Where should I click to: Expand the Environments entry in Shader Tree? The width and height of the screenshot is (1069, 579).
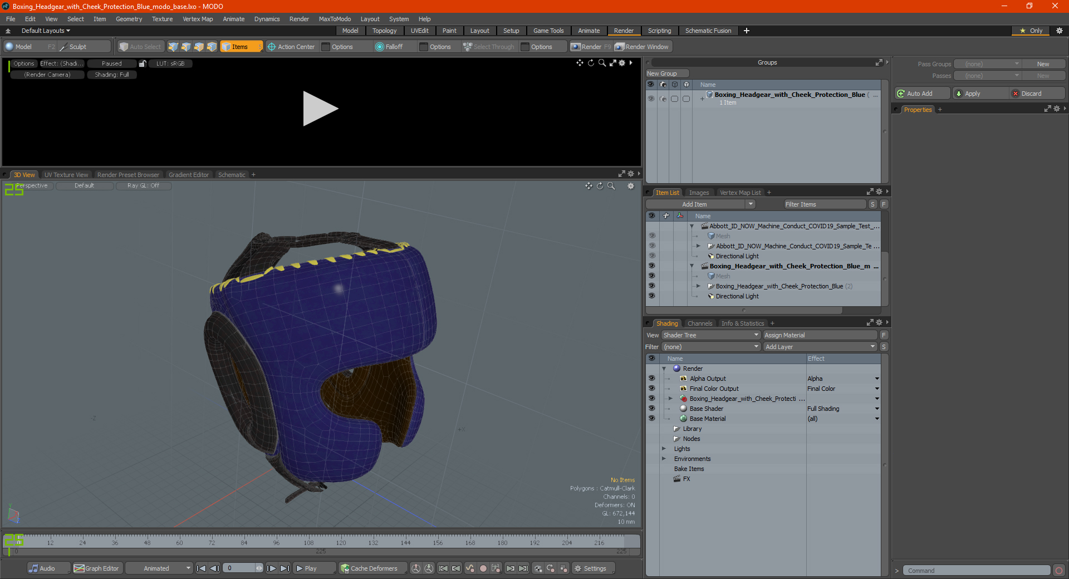coord(664,459)
